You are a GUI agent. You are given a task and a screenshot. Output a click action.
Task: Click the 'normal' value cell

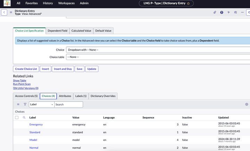pyautogui.click(x=76, y=148)
